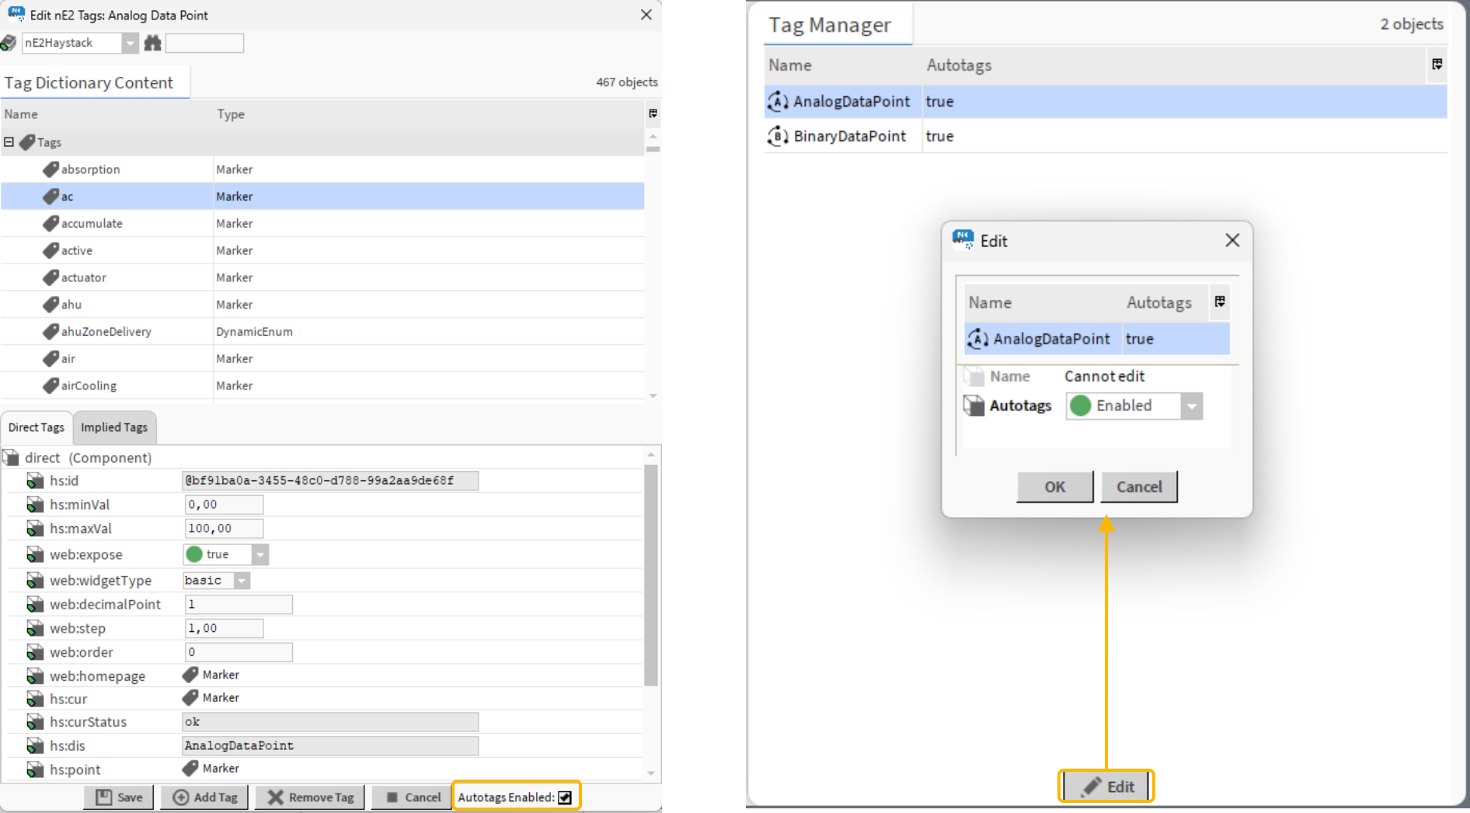
Task: Select the Direct Tags tab
Action: [x=36, y=427]
